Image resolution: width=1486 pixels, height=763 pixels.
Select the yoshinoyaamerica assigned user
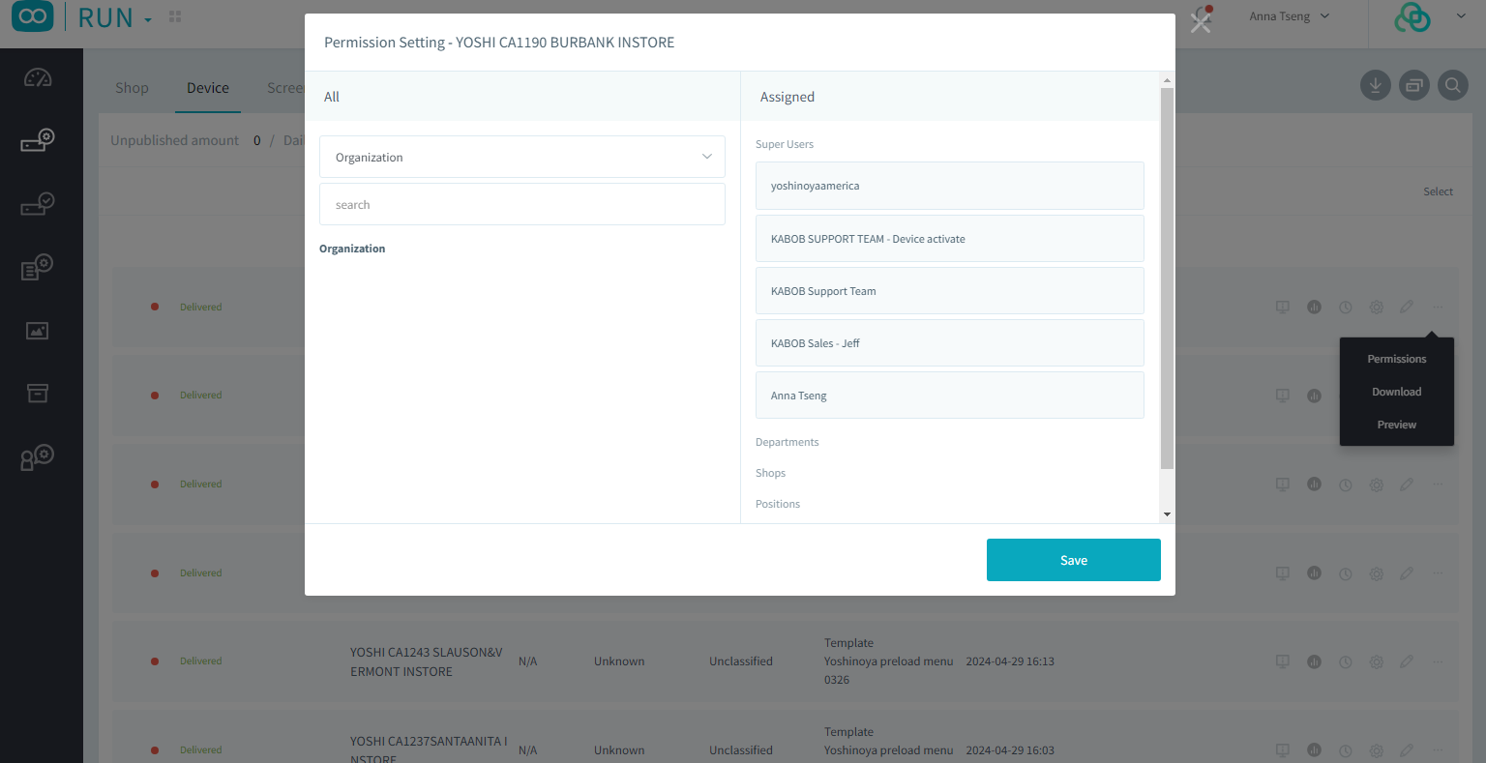[950, 186]
